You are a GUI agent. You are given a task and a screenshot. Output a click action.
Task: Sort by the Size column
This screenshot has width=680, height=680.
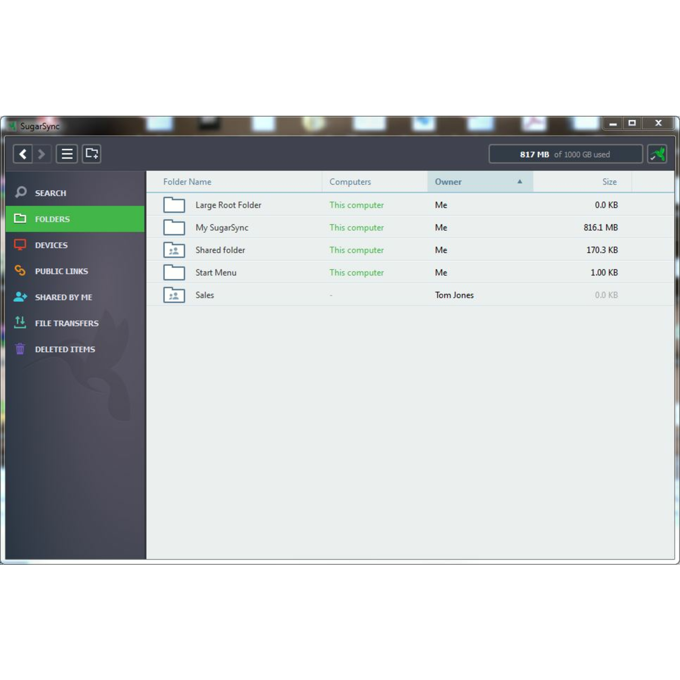582,182
